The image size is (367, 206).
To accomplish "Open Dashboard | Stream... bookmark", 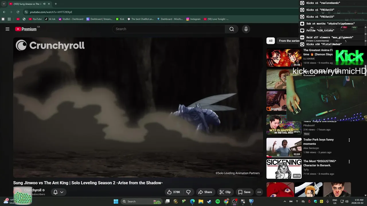I will 99,19.
